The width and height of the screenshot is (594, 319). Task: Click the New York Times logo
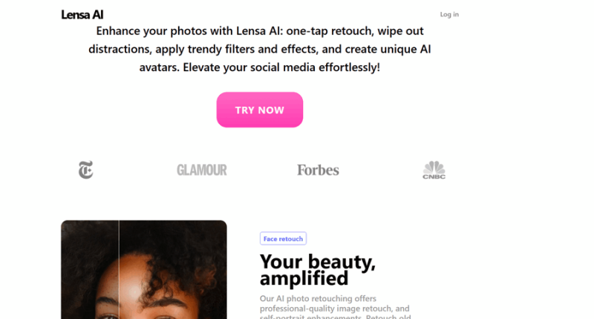coord(85,170)
